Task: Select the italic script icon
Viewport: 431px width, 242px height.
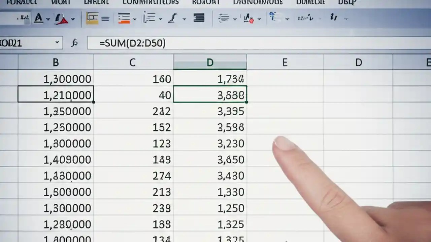Action: 172,18
